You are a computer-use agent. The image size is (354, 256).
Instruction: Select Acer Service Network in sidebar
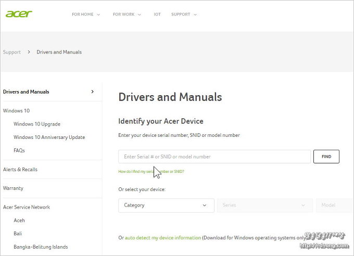pyautogui.click(x=27, y=207)
